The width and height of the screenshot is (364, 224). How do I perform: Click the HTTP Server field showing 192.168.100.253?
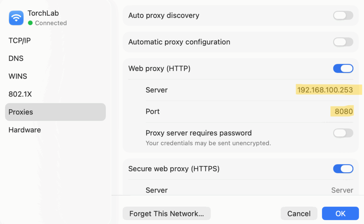tap(325, 90)
